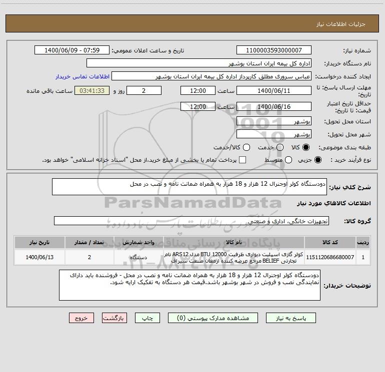Check the اسناد خزانه اسلامی payment checkbox
This screenshot has width=385, height=372.
[x=242, y=160]
